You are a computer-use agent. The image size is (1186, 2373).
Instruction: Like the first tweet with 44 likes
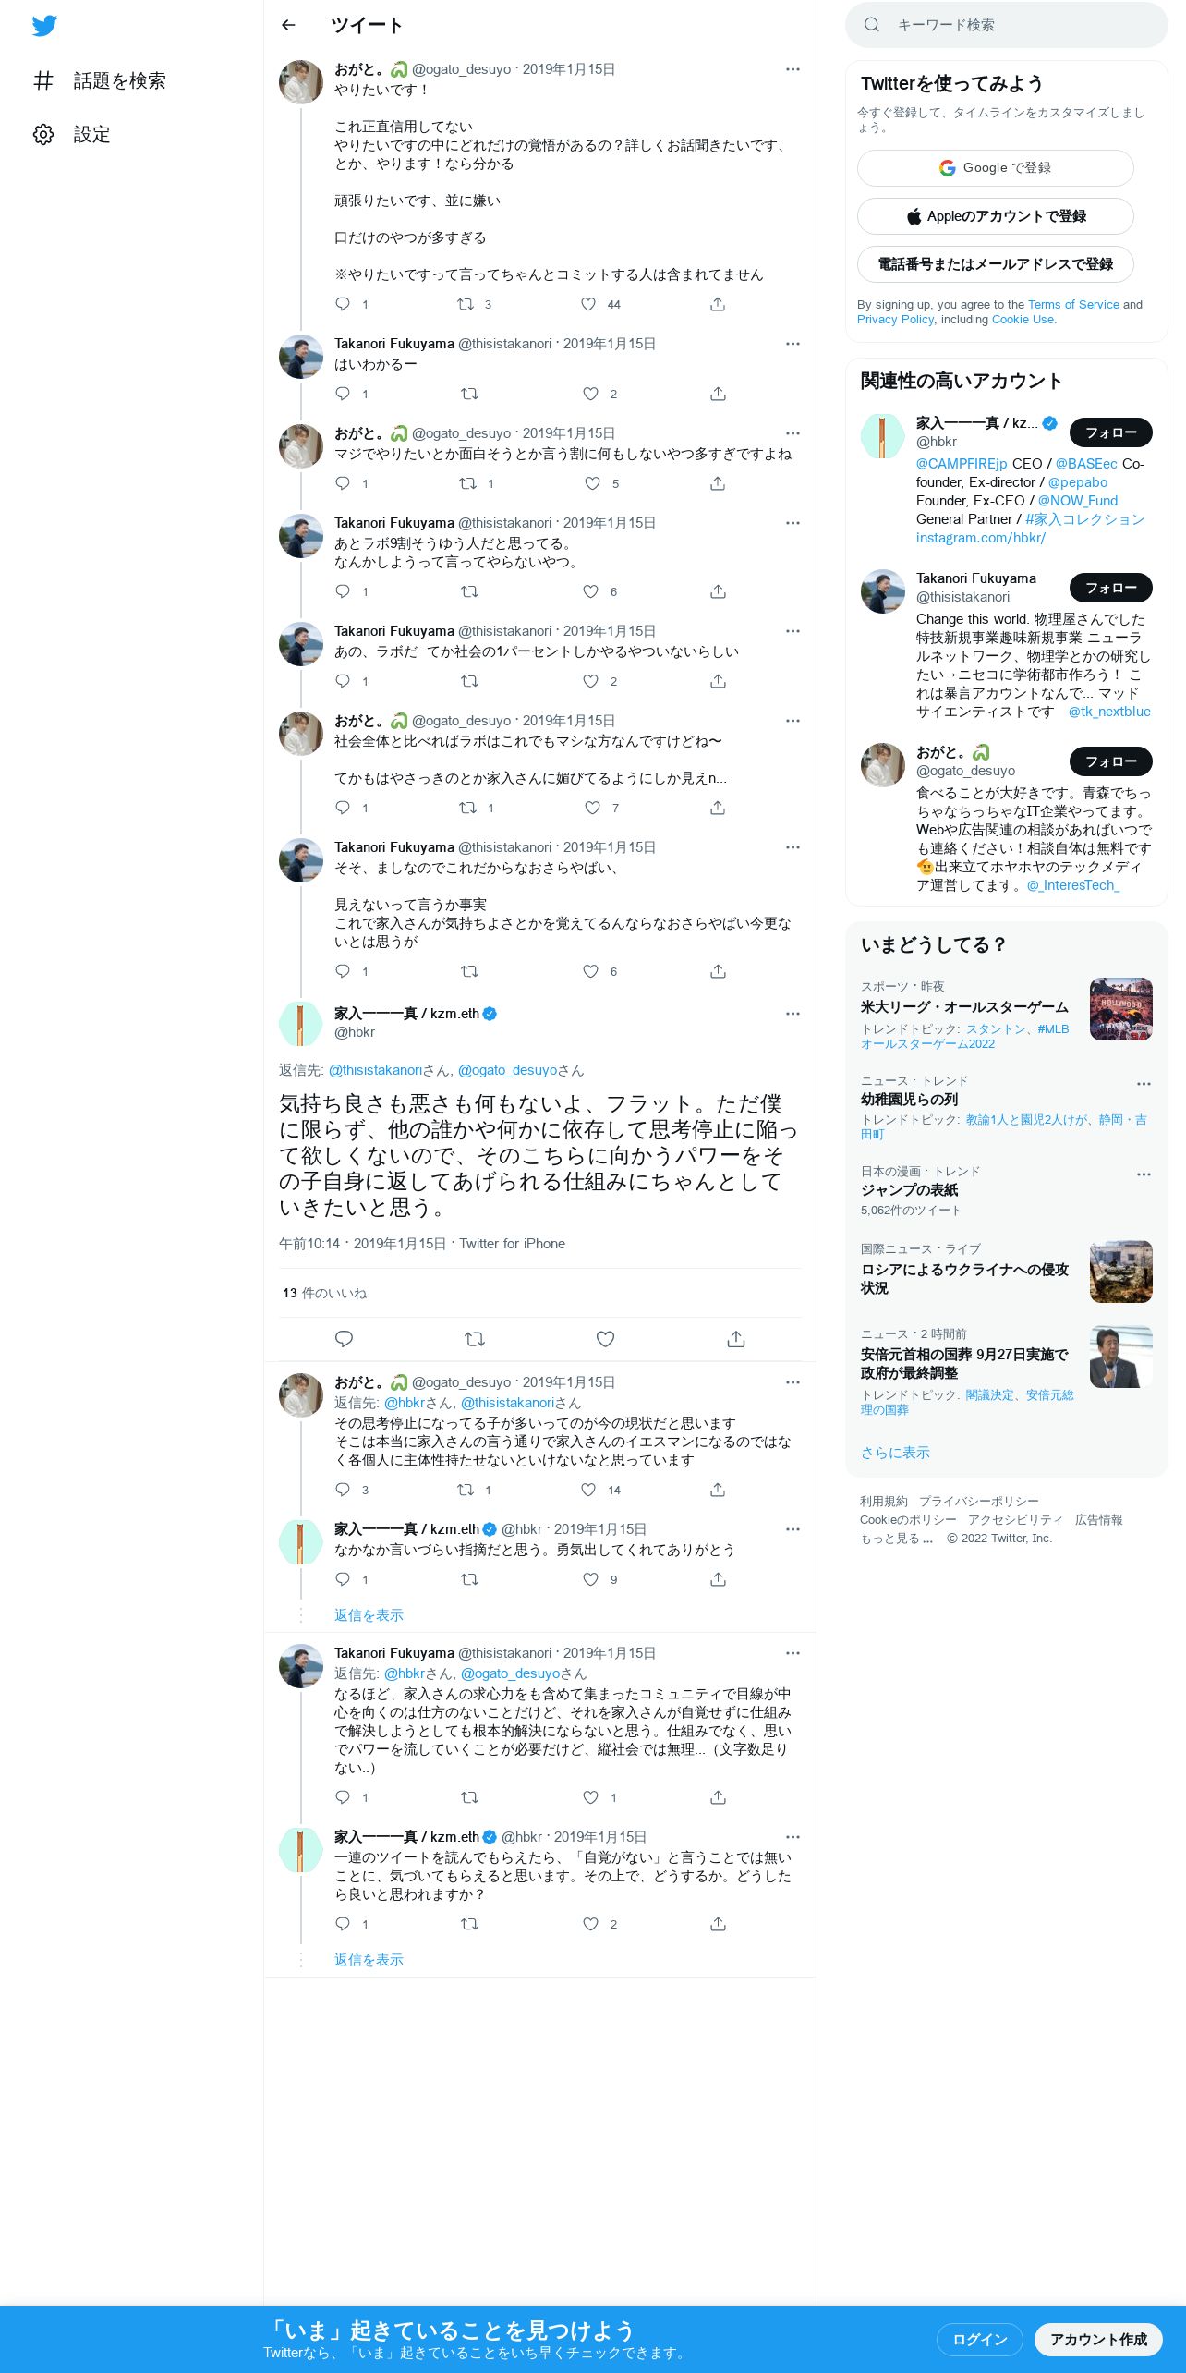click(x=588, y=304)
